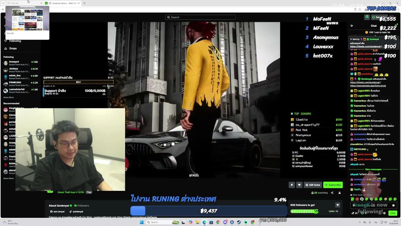Click the back arrow in browser toolbar

pyautogui.click(x=3, y=9)
